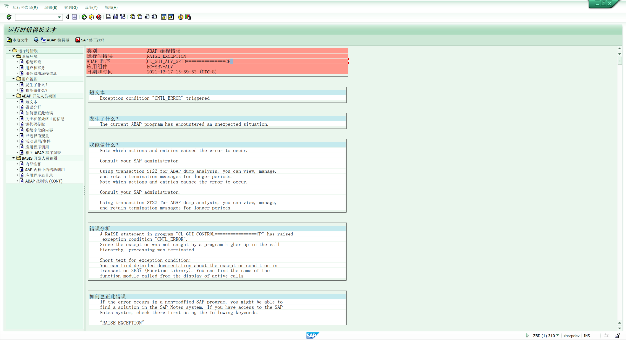Open the 编辑(E) menu

click(51, 8)
